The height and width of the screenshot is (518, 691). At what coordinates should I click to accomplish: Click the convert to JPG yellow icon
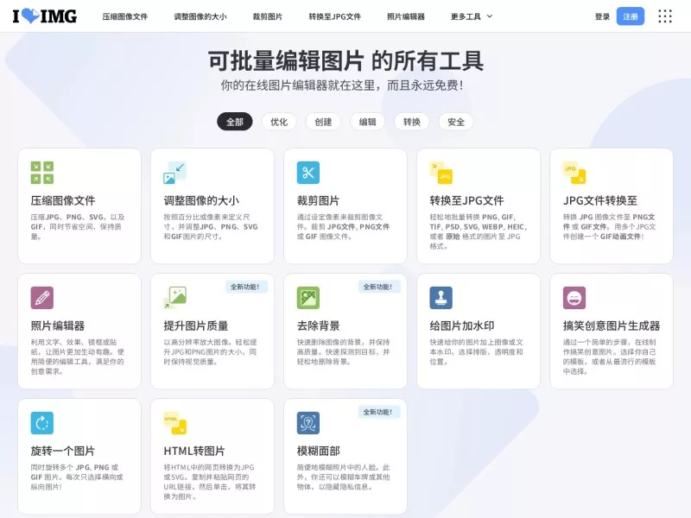pyautogui.click(x=441, y=172)
